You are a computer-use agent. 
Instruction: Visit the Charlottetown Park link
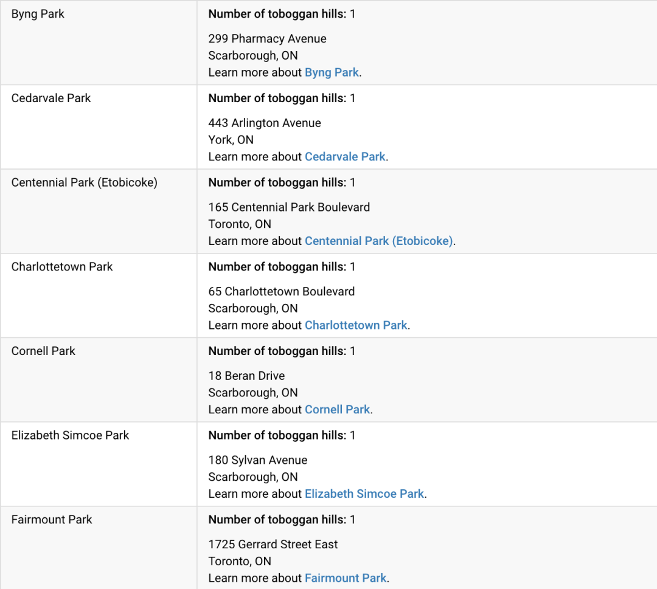pyautogui.click(x=356, y=325)
